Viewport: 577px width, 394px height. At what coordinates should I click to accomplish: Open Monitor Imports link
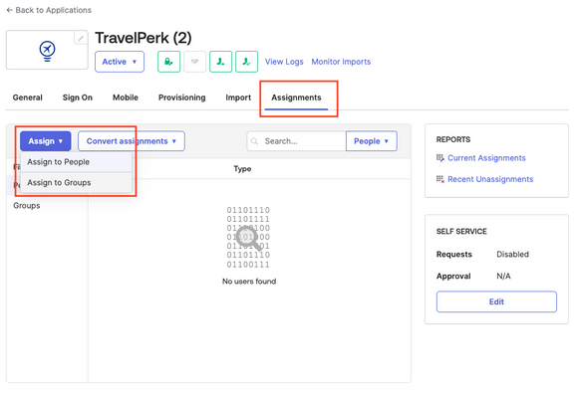341,62
